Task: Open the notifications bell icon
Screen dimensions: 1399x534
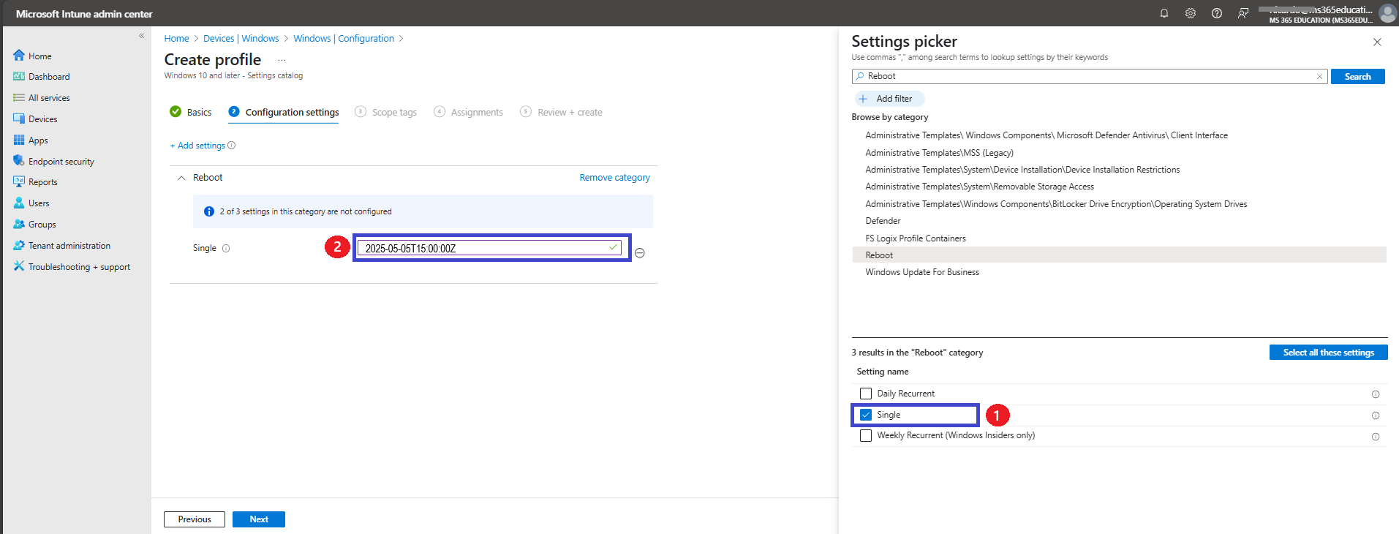Action: pyautogui.click(x=1164, y=13)
